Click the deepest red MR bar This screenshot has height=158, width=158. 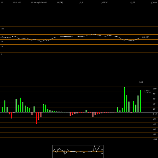click(36, 118)
